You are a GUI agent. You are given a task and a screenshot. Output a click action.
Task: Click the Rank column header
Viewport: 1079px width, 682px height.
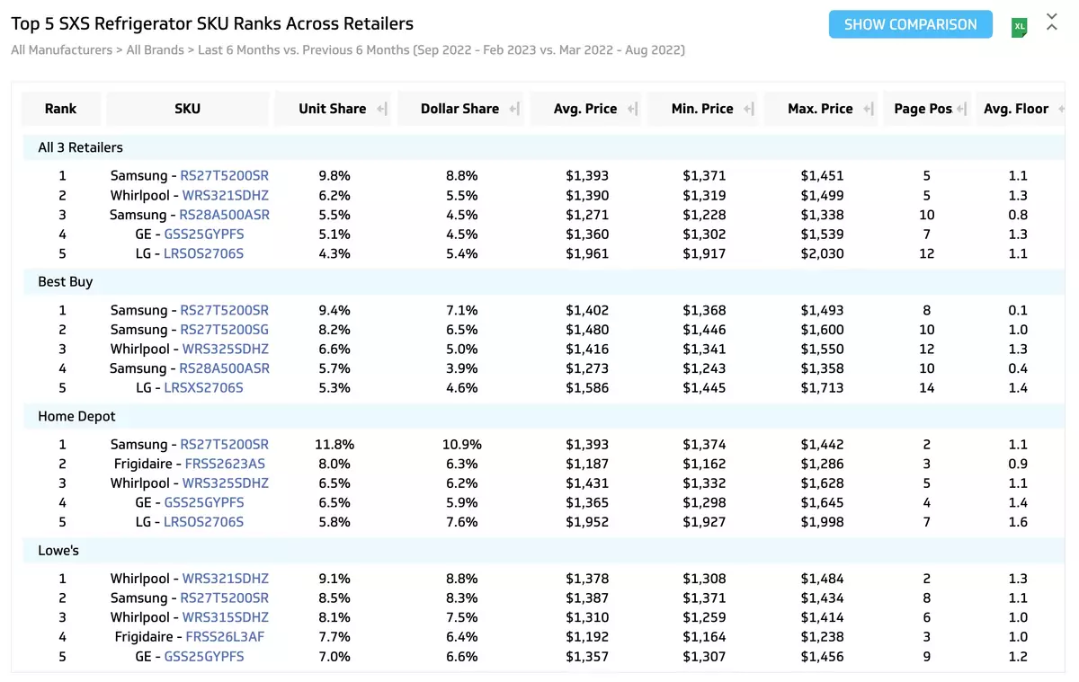[61, 109]
